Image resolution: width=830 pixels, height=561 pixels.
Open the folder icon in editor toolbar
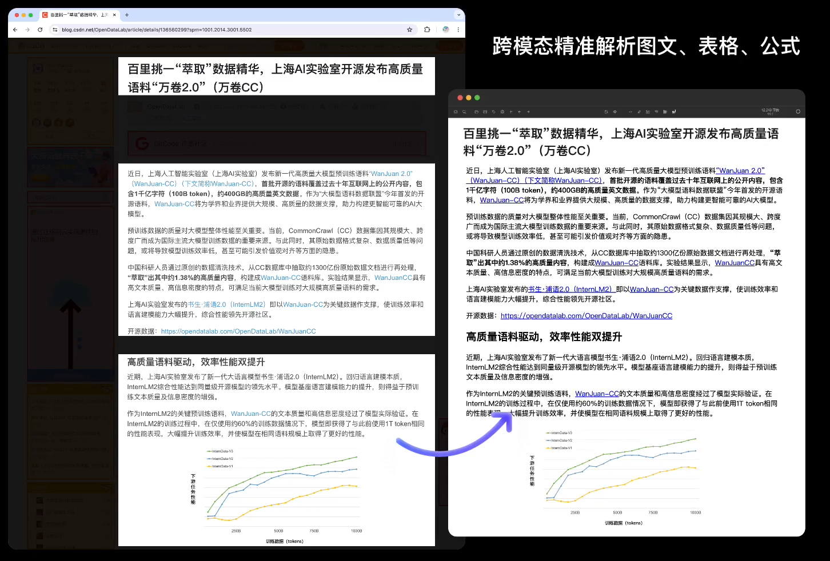tap(476, 112)
